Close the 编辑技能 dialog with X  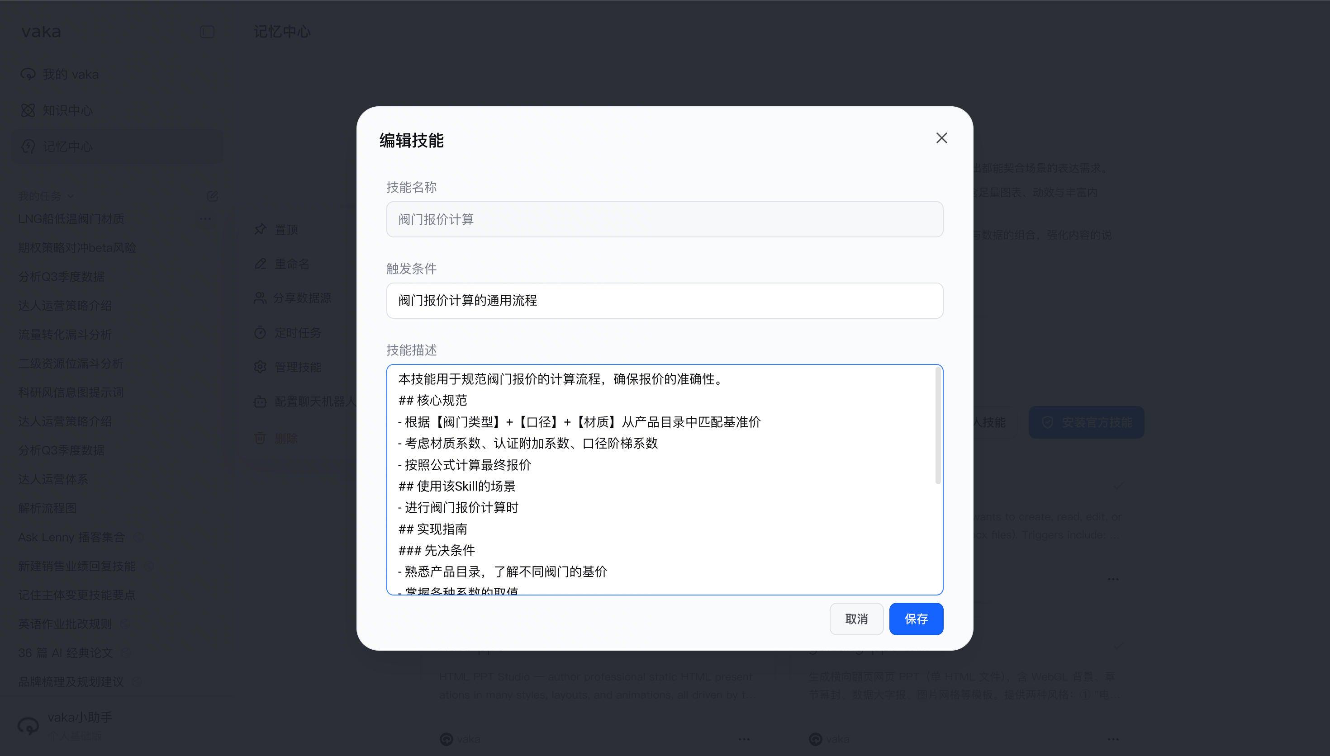pos(941,138)
